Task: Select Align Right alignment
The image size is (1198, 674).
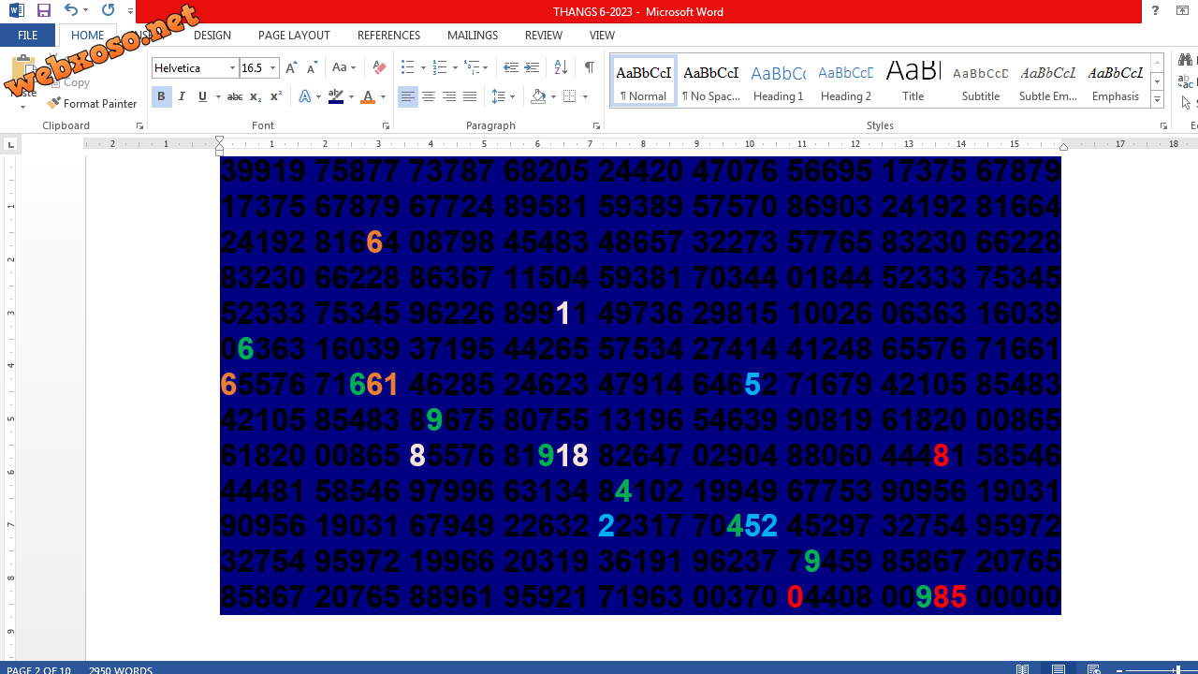Action: [x=449, y=96]
